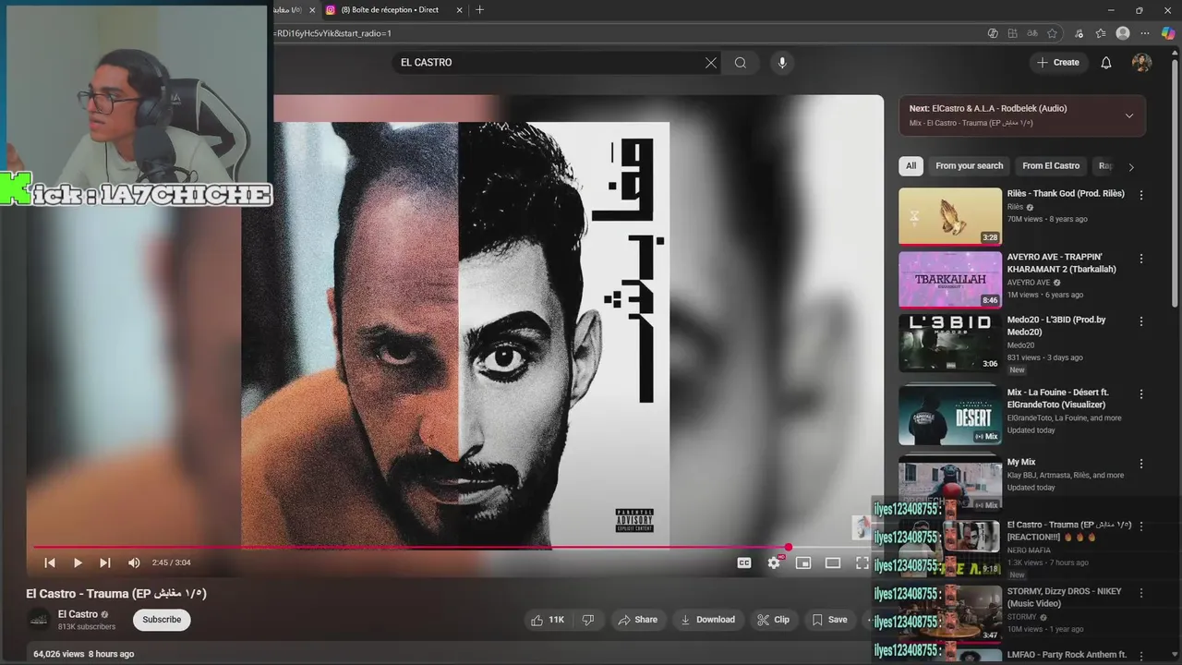Open the TBARKALLAH video thumbnail
Viewport: 1182px width, 665px height.
pos(950,280)
